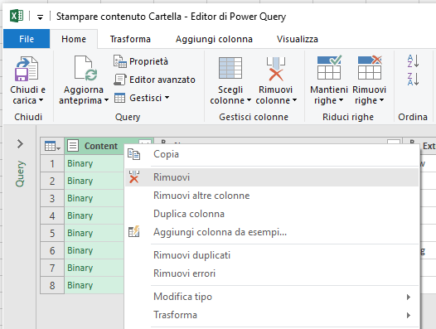Select the Content column header

click(x=100, y=146)
